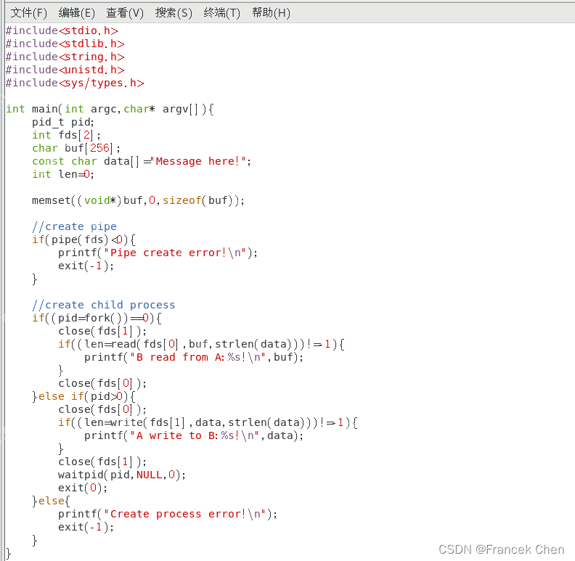This screenshot has height=561, width=575.
Task: Click the char buf[256]; line
Action: point(76,149)
